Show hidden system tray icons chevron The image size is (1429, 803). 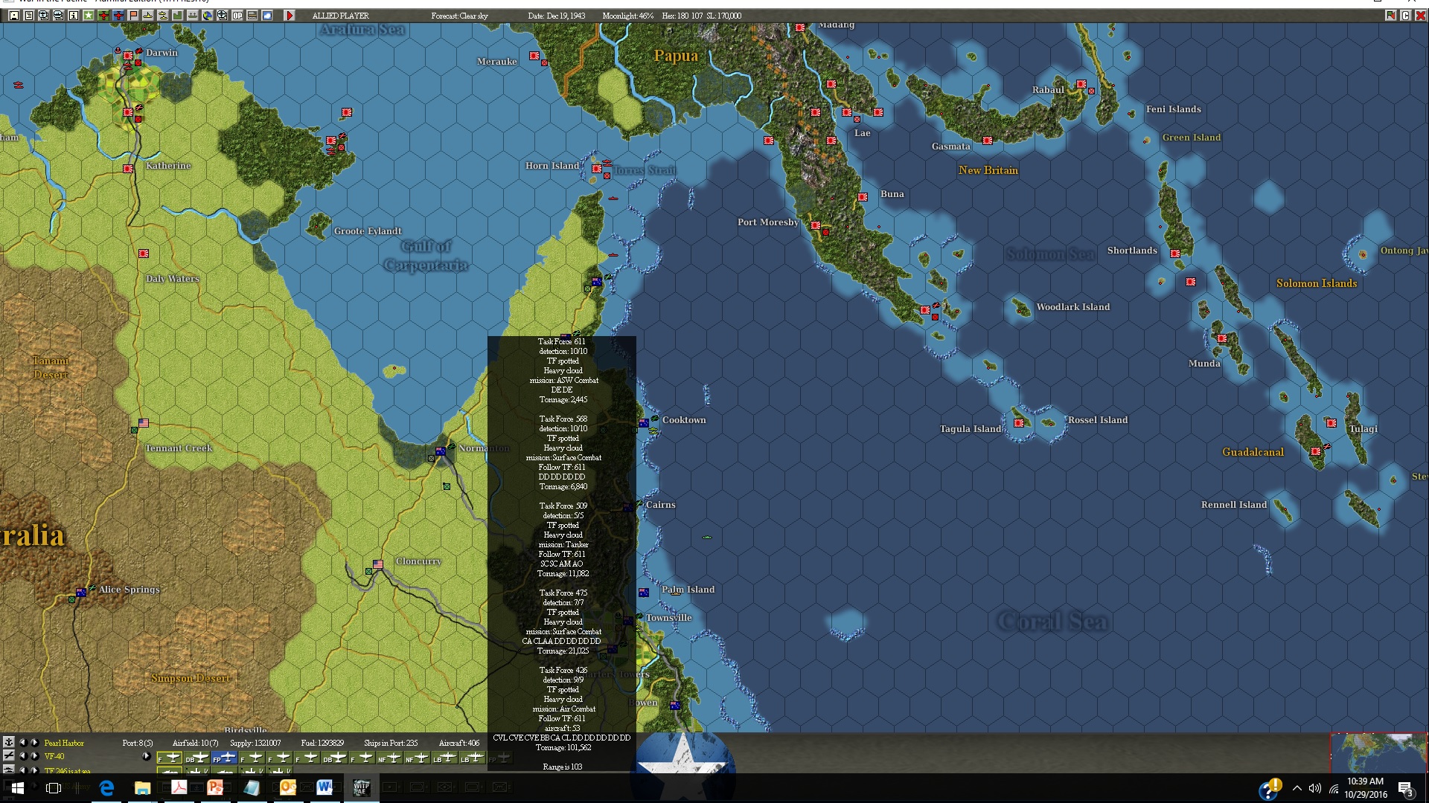(1297, 788)
